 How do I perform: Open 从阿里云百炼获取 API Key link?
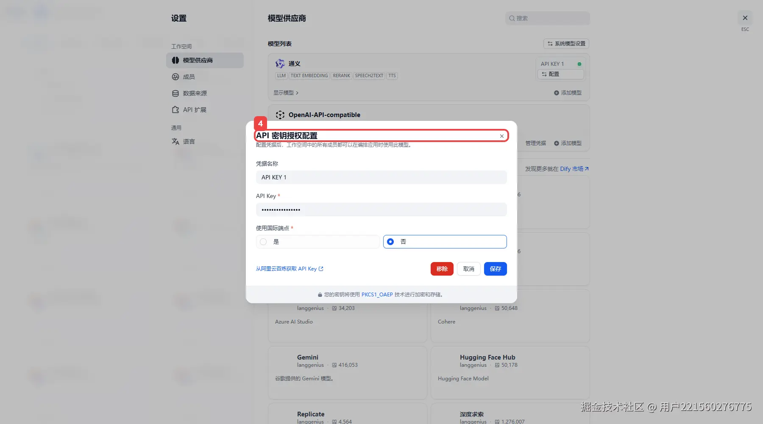point(290,269)
